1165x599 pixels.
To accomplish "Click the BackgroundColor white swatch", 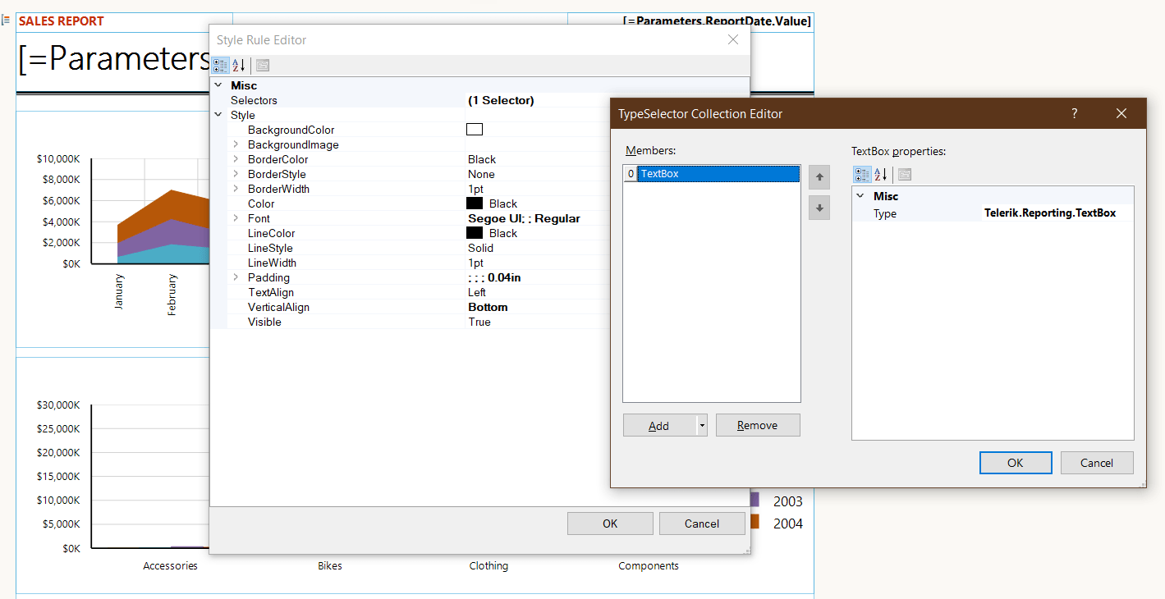I will click(475, 130).
